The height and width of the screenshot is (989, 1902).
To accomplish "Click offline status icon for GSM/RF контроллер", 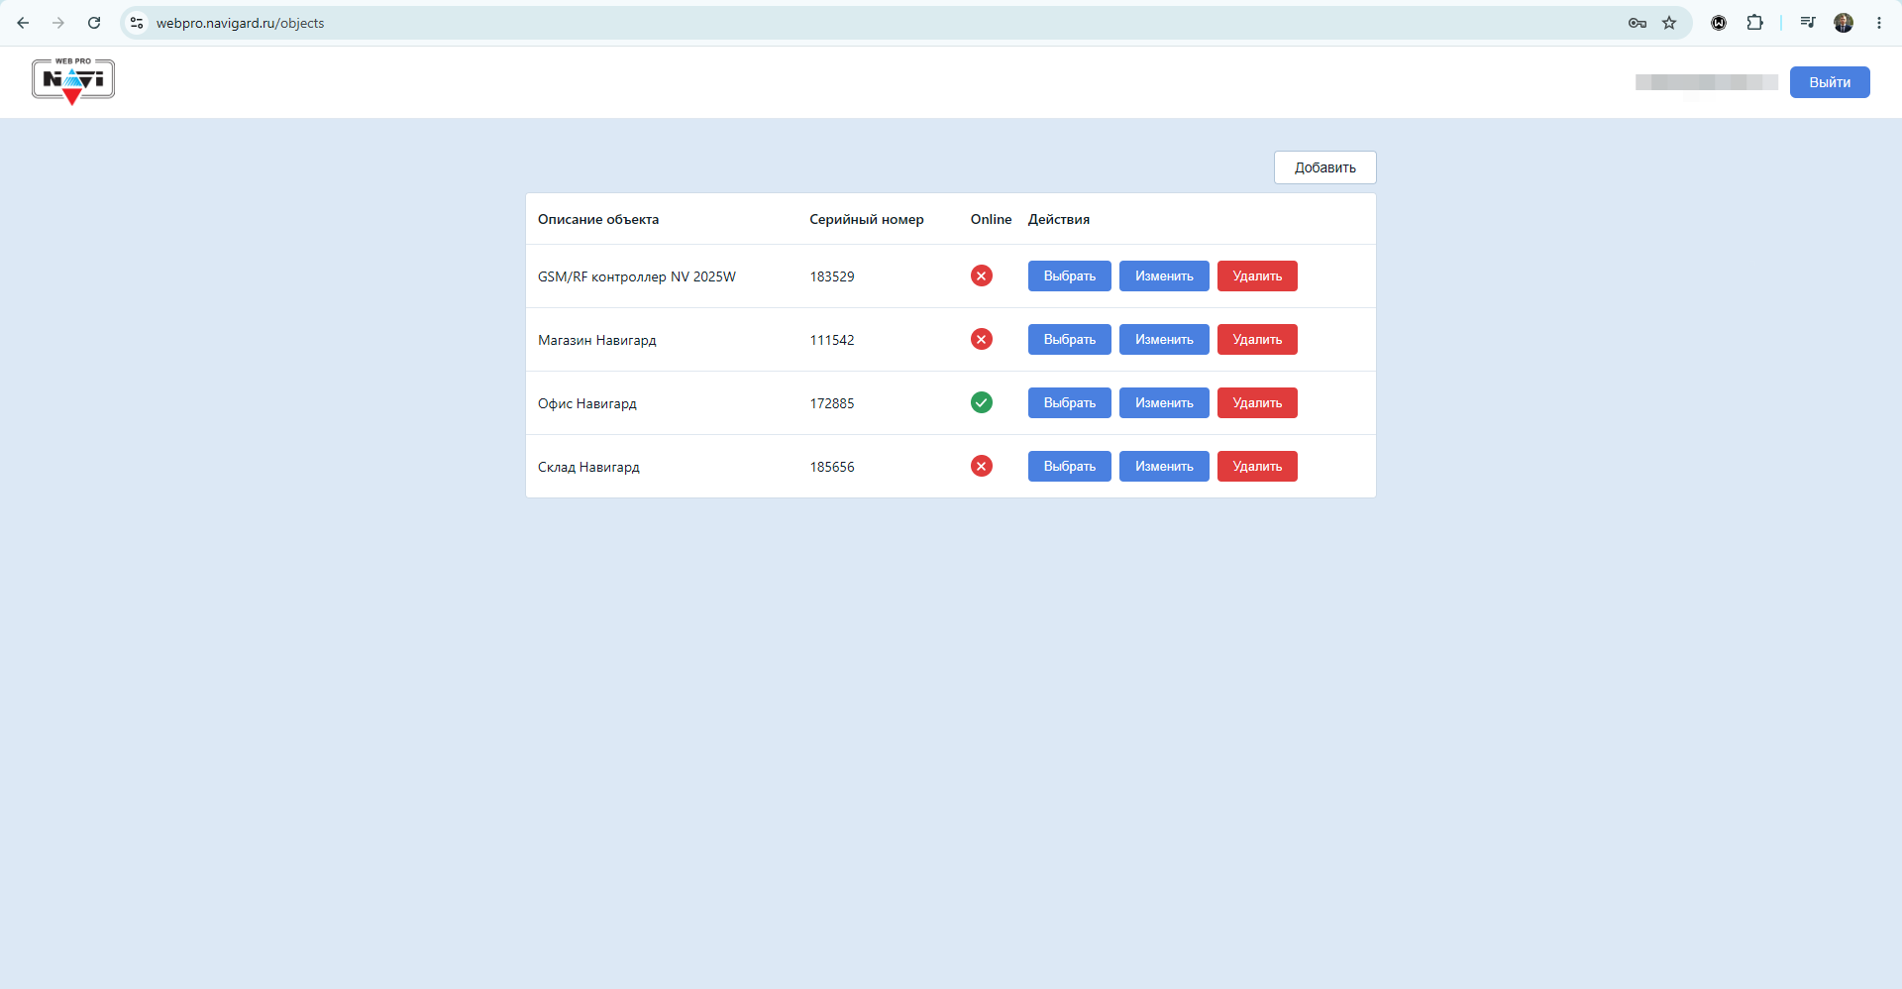I will pos(982,275).
